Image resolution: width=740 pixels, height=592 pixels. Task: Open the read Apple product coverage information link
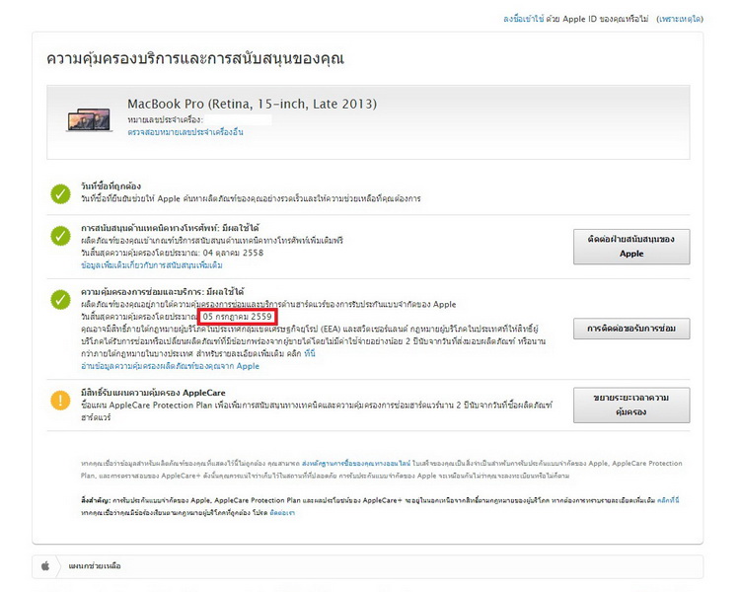(170, 366)
